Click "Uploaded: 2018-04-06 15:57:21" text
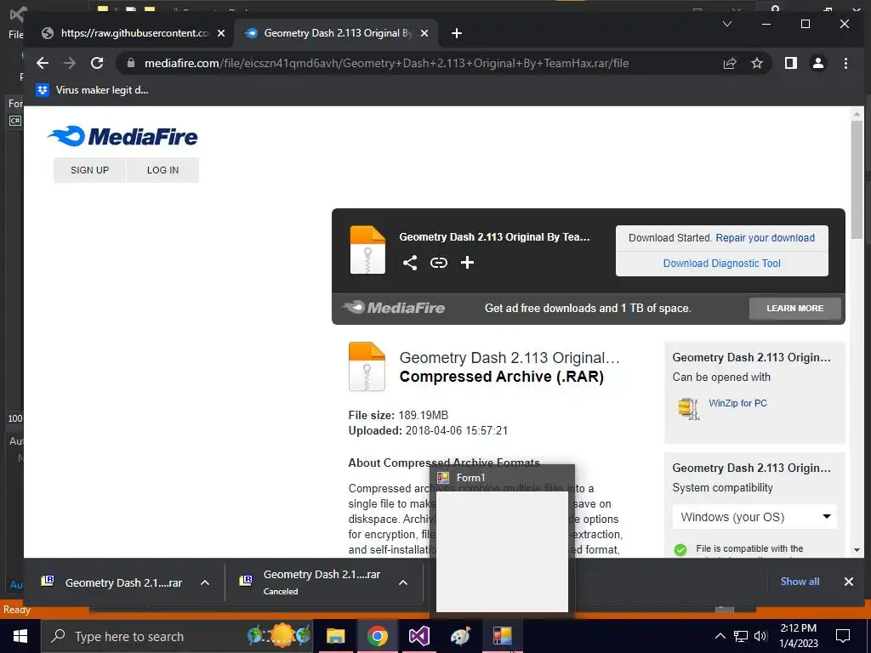 (x=428, y=430)
